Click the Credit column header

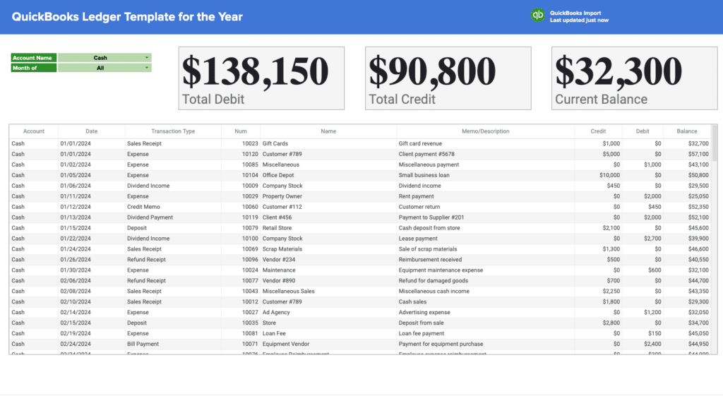click(x=598, y=131)
